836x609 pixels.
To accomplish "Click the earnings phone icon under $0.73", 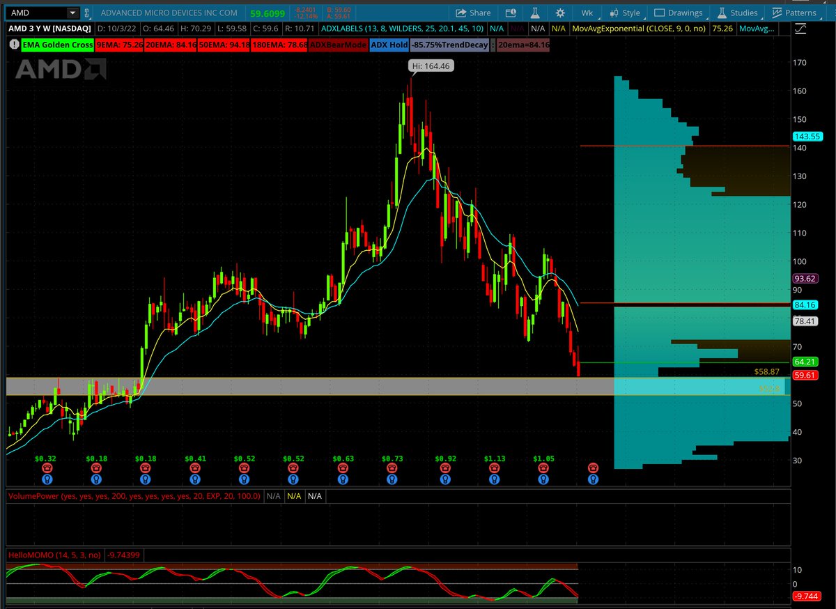I will click(x=393, y=468).
